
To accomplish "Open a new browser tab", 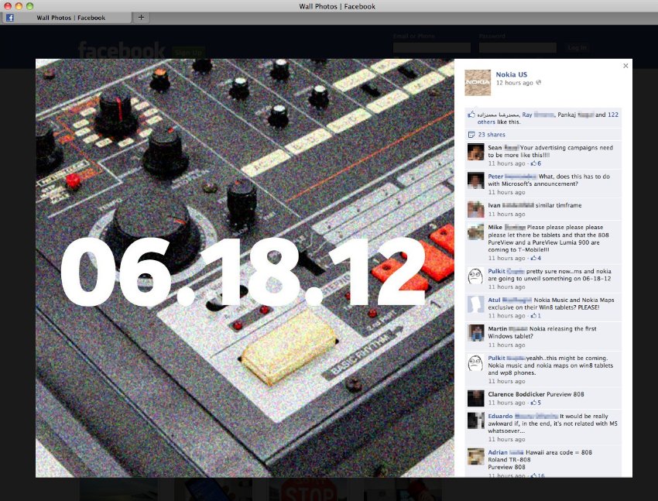I will [141, 18].
